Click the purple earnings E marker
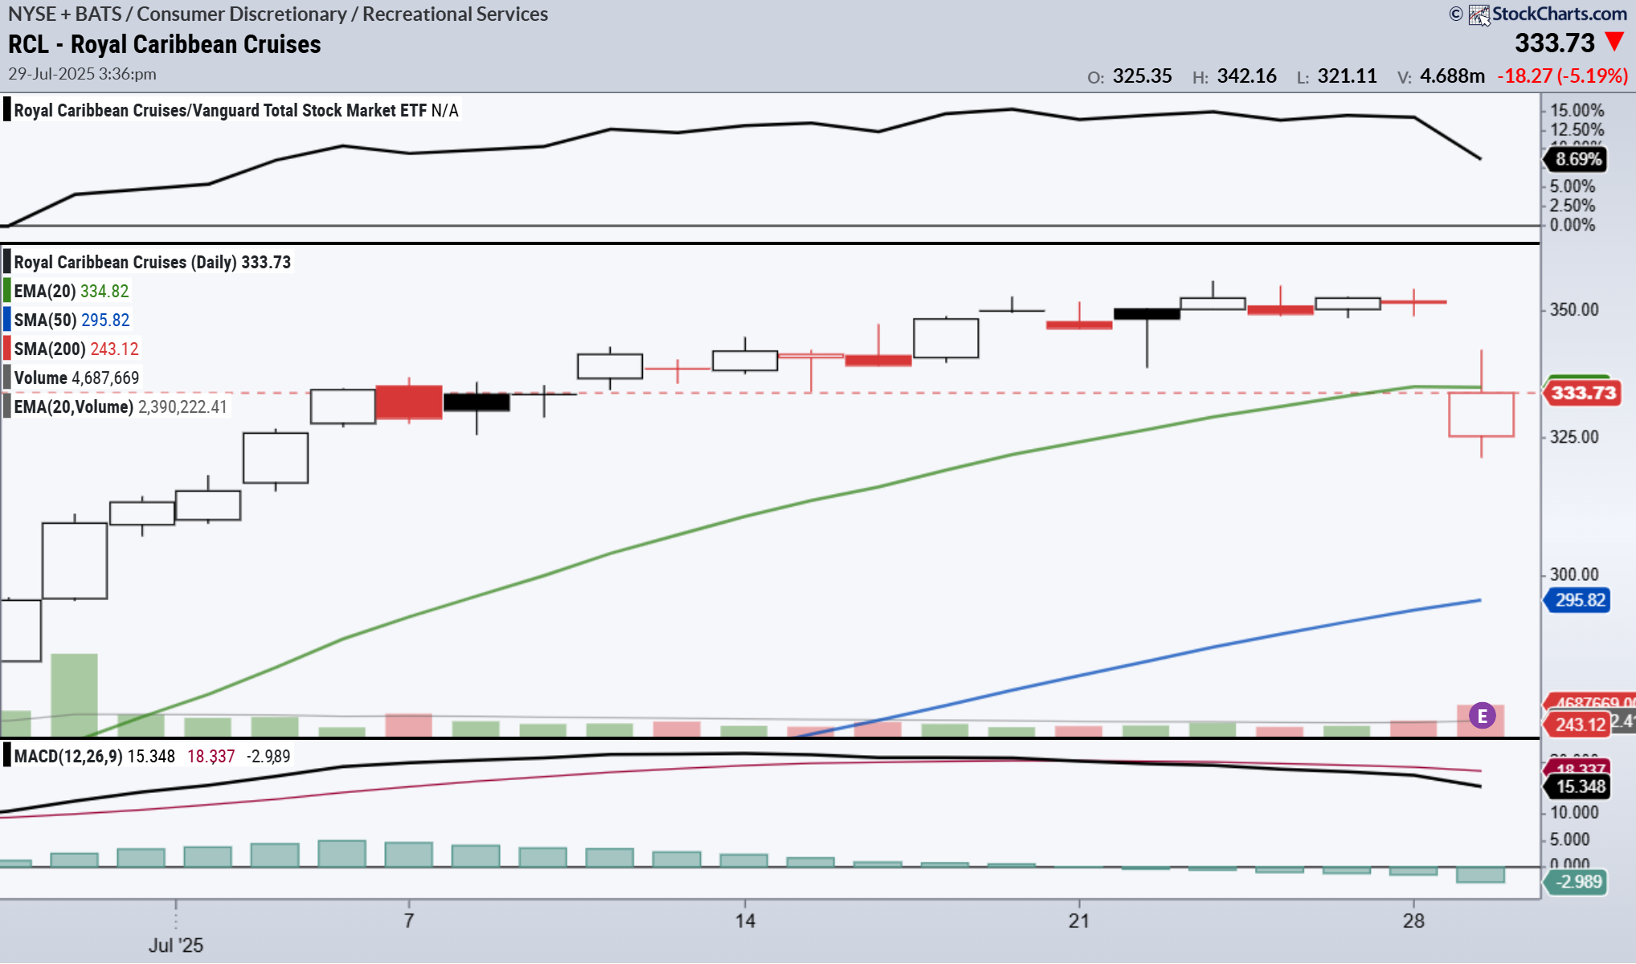This screenshot has height=964, width=1636. (1482, 715)
